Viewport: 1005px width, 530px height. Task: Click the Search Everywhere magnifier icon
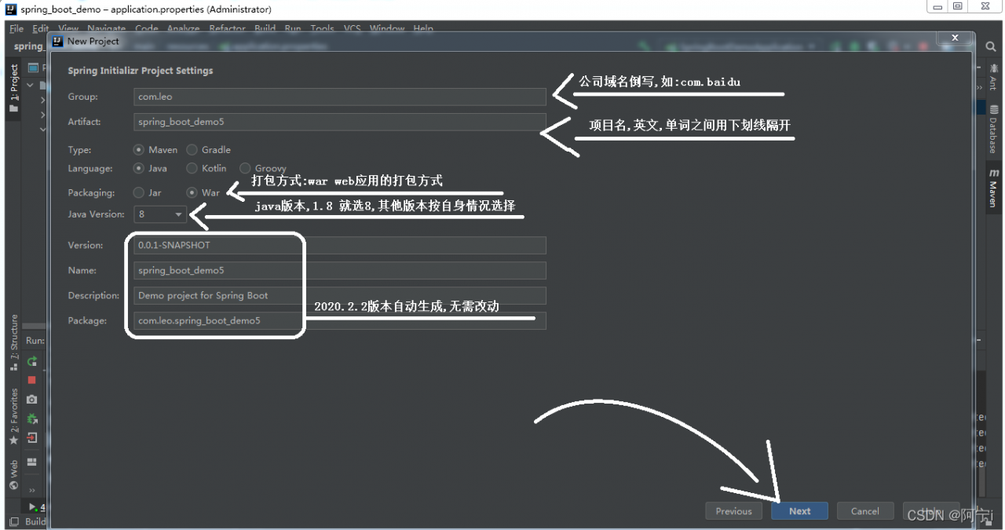click(991, 46)
